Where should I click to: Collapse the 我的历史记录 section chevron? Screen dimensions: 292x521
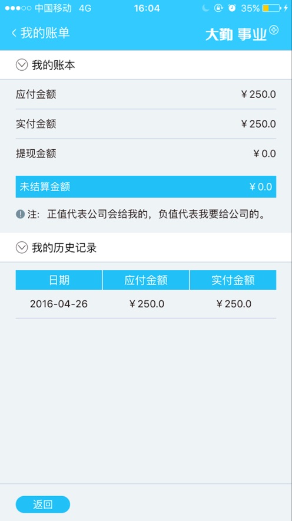(x=22, y=248)
